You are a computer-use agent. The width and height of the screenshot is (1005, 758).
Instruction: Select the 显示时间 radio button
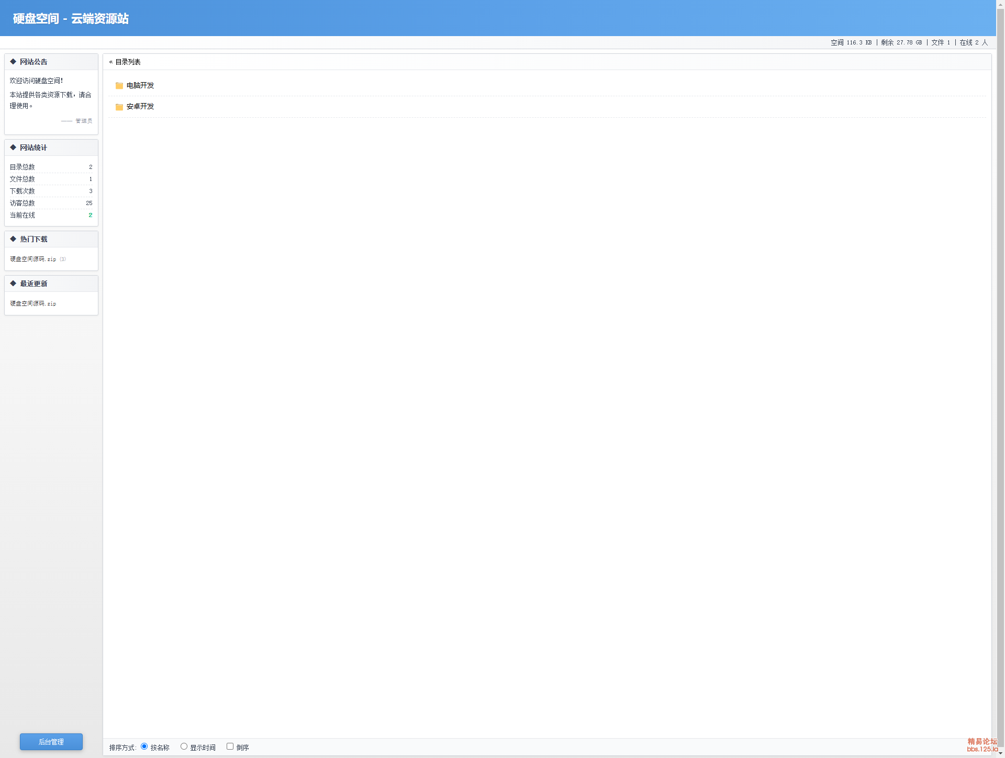[x=184, y=746]
